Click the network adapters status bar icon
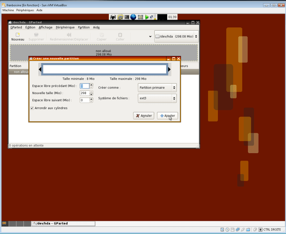286x234 pixels. (238, 230)
